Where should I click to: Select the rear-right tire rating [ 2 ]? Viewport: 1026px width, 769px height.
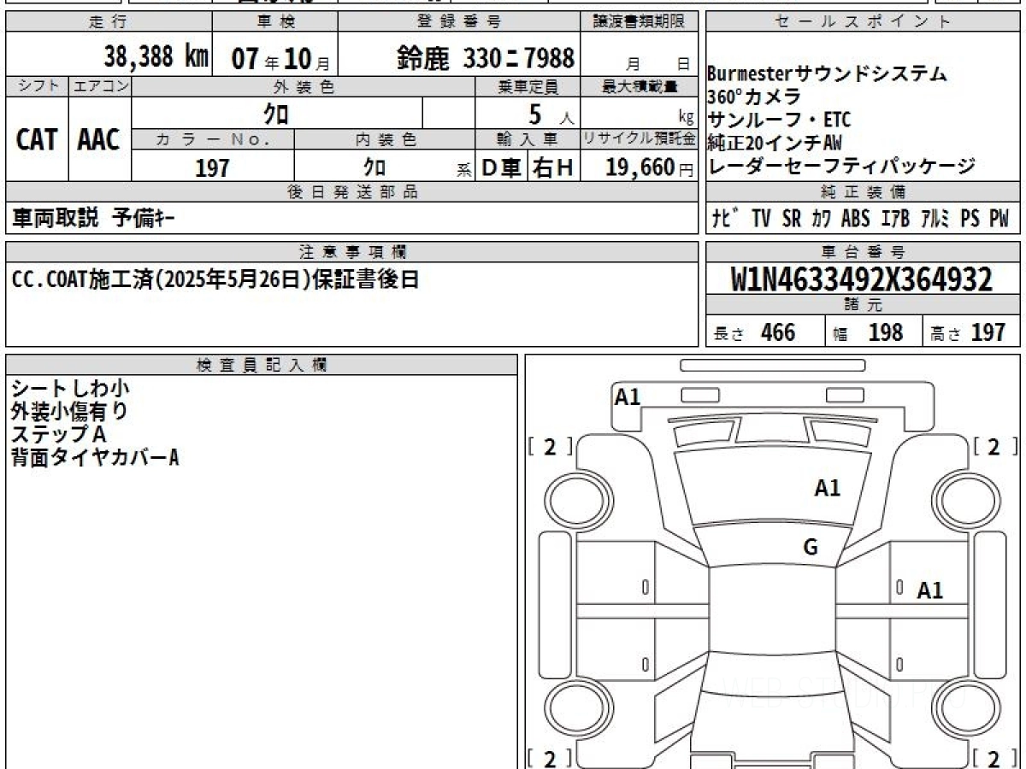point(995,758)
